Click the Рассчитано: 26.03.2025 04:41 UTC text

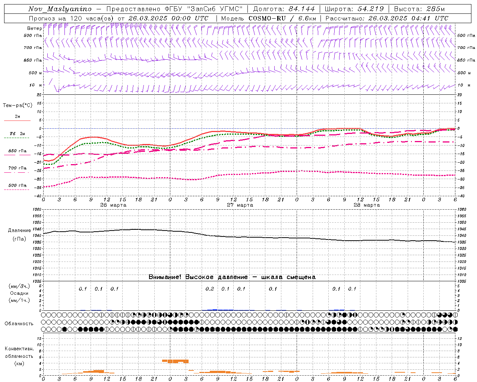click(x=387, y=18)
